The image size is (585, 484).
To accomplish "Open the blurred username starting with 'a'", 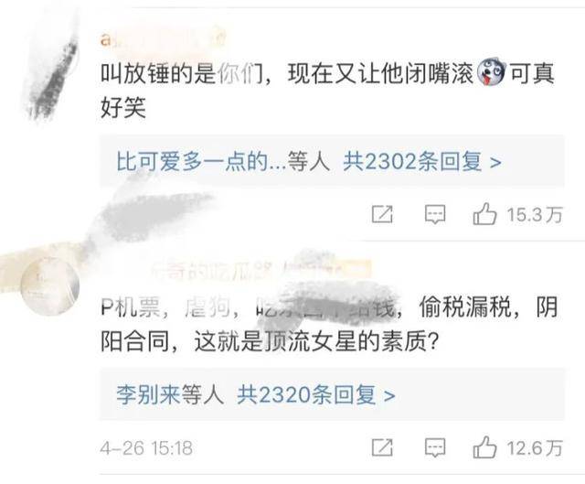I will (x=164, y=39).
